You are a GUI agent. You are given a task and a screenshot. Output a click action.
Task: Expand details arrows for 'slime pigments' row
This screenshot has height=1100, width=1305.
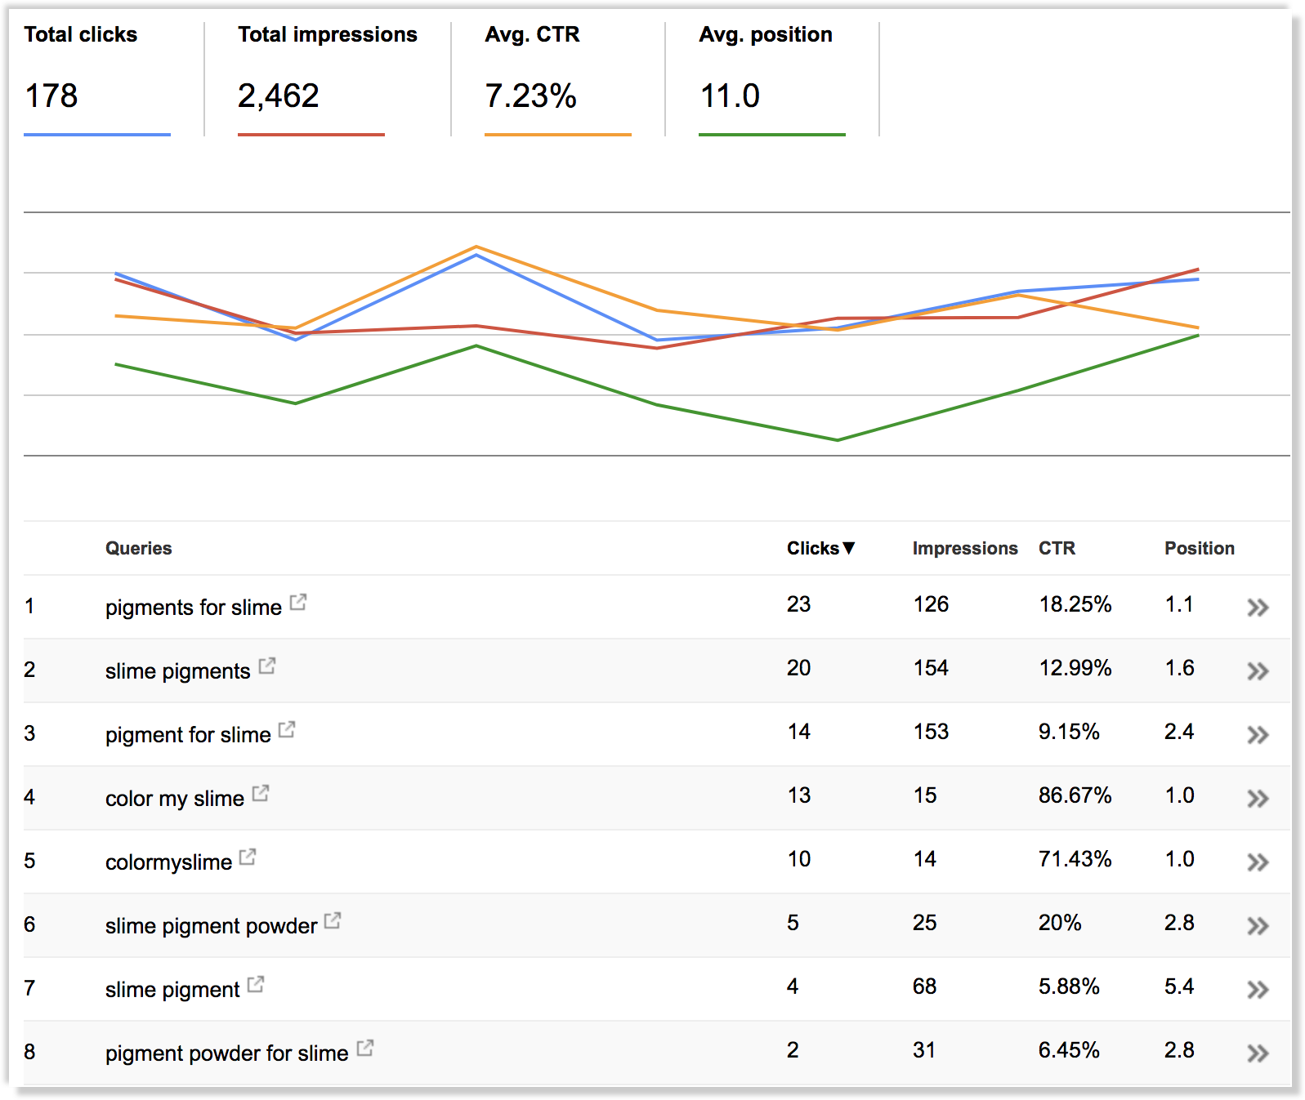point(1258,671)
